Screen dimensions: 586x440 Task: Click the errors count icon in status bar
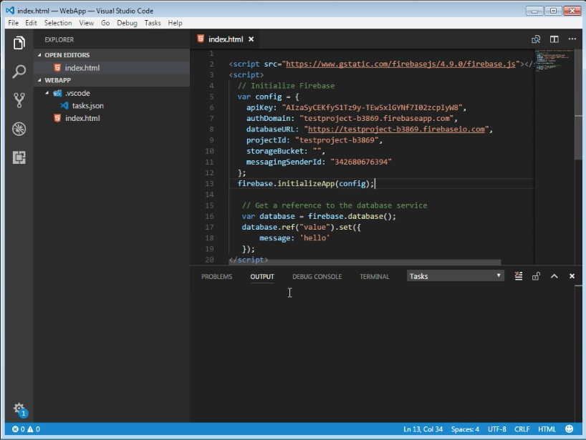[18, 429]
